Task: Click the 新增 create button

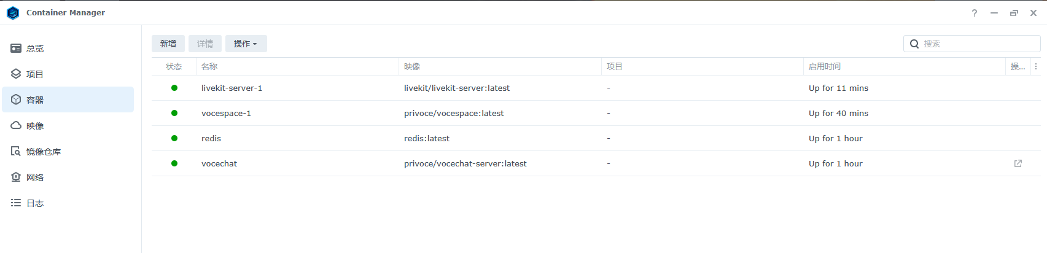Action: click(168, 44)
